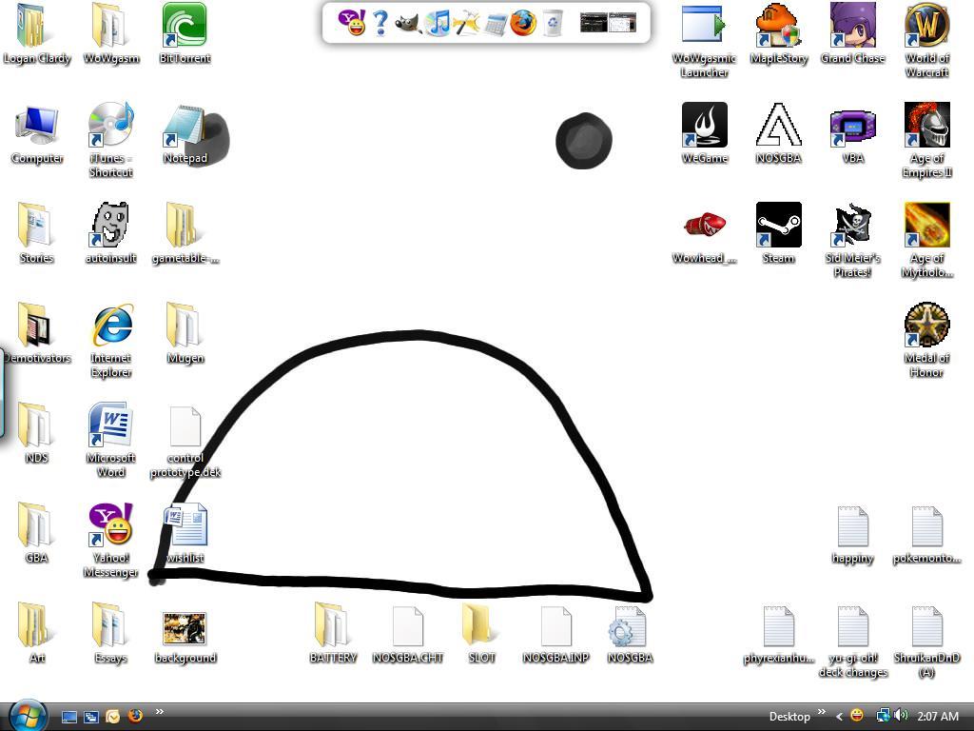974x731 pixels.
Task: Launch Age of Mythology shortcut
Action: [x=926, y=241]
